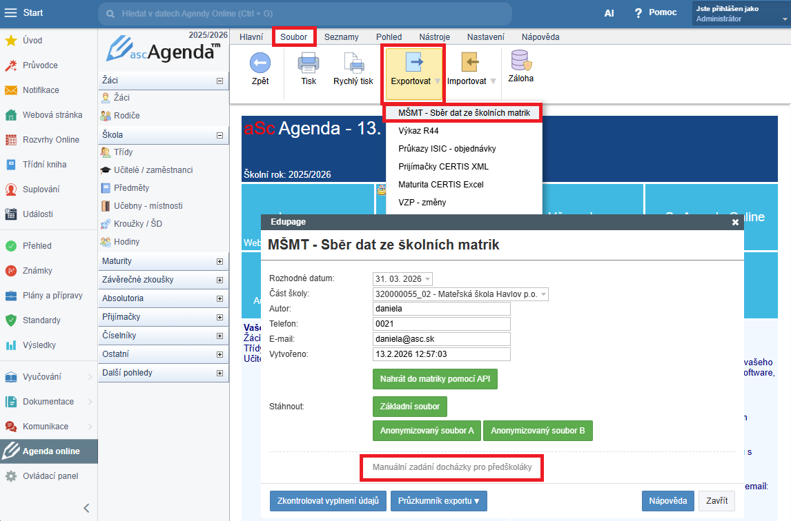Select Výkaz R44 from export menu
Viewport: 791px width, 521px height.
418,130
